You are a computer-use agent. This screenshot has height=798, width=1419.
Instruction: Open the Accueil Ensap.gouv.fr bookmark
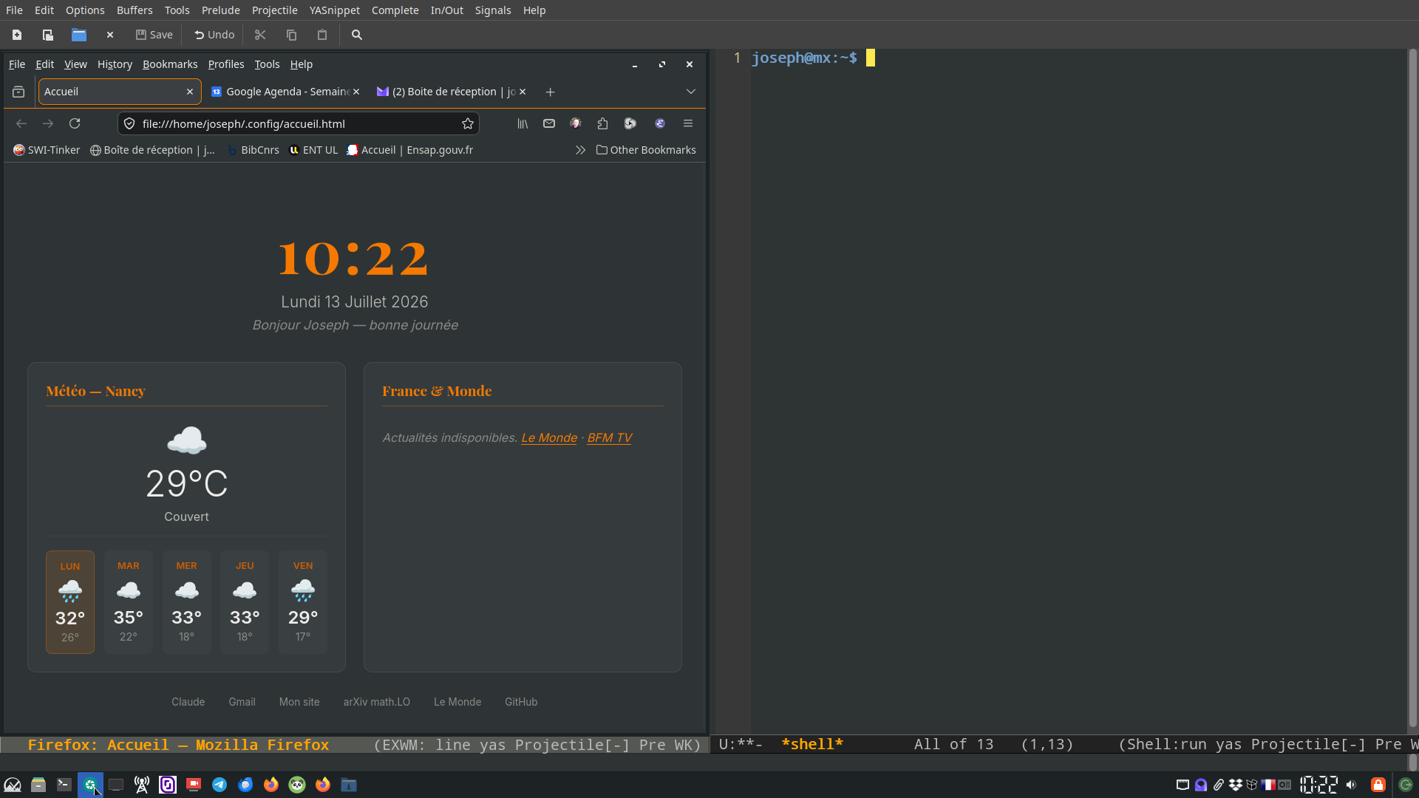pyautogui.click(x=410, y=150)
